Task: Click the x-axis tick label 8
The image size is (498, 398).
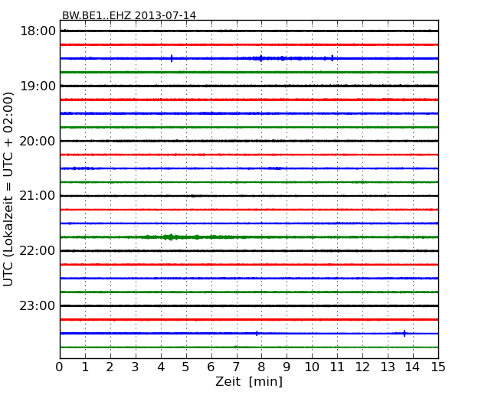Action: point(261,367)
